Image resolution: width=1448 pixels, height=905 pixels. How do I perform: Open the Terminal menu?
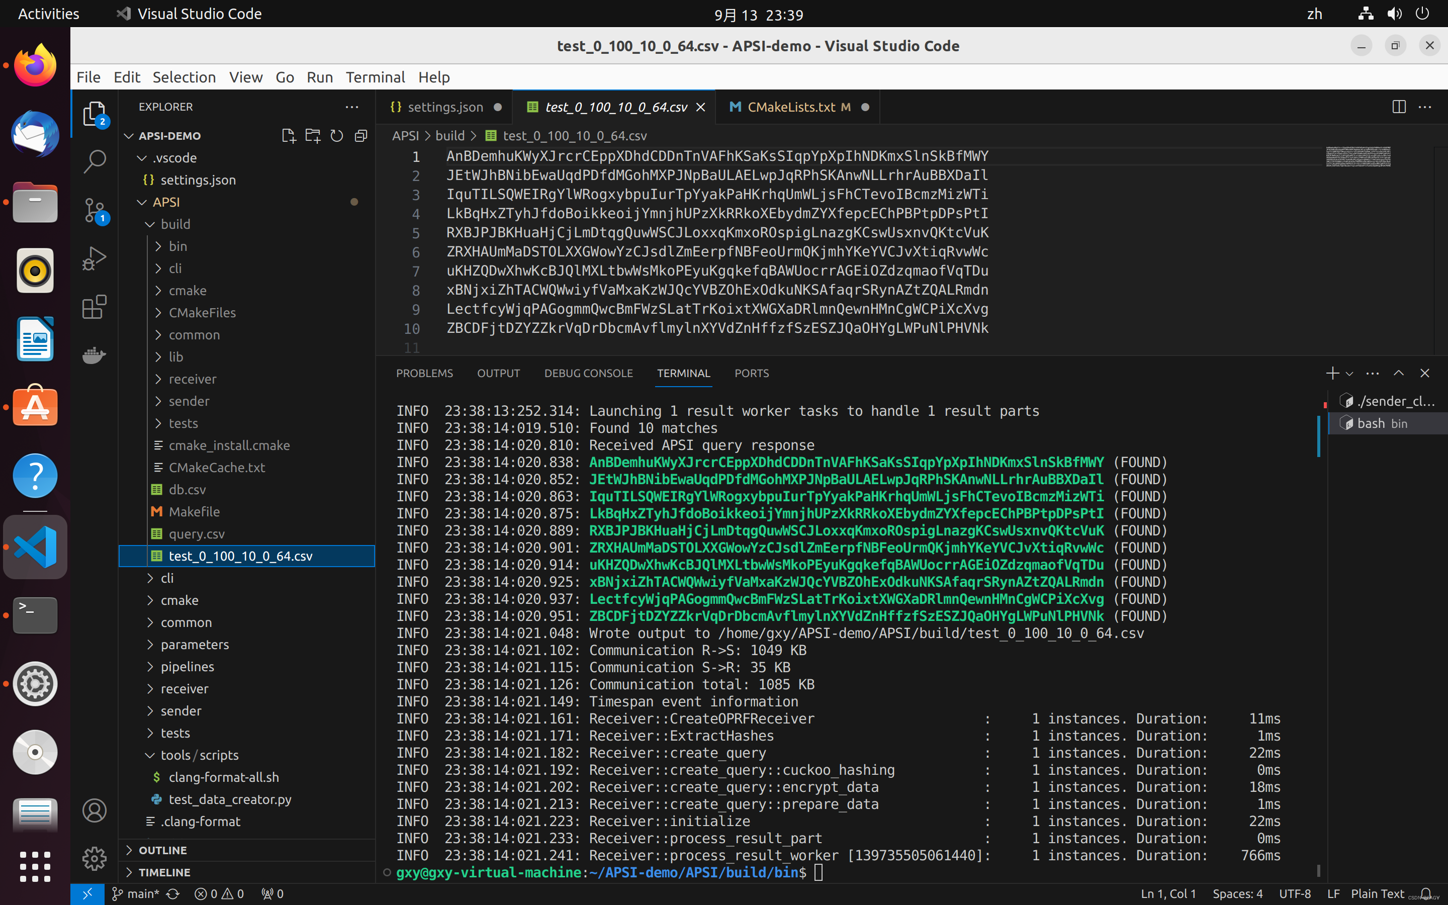coord(375,77)
